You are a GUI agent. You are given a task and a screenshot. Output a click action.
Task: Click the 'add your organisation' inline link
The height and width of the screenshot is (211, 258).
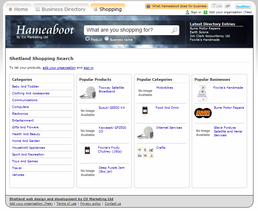pos(59,68)
